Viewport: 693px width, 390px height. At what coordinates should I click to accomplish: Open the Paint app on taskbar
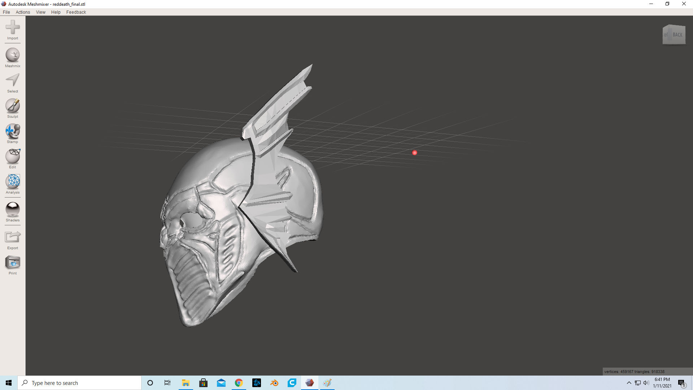[327, 383]
